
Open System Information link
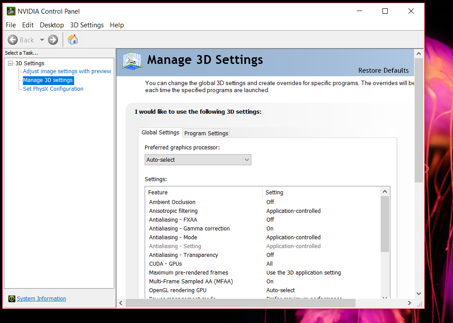(41, 299)
